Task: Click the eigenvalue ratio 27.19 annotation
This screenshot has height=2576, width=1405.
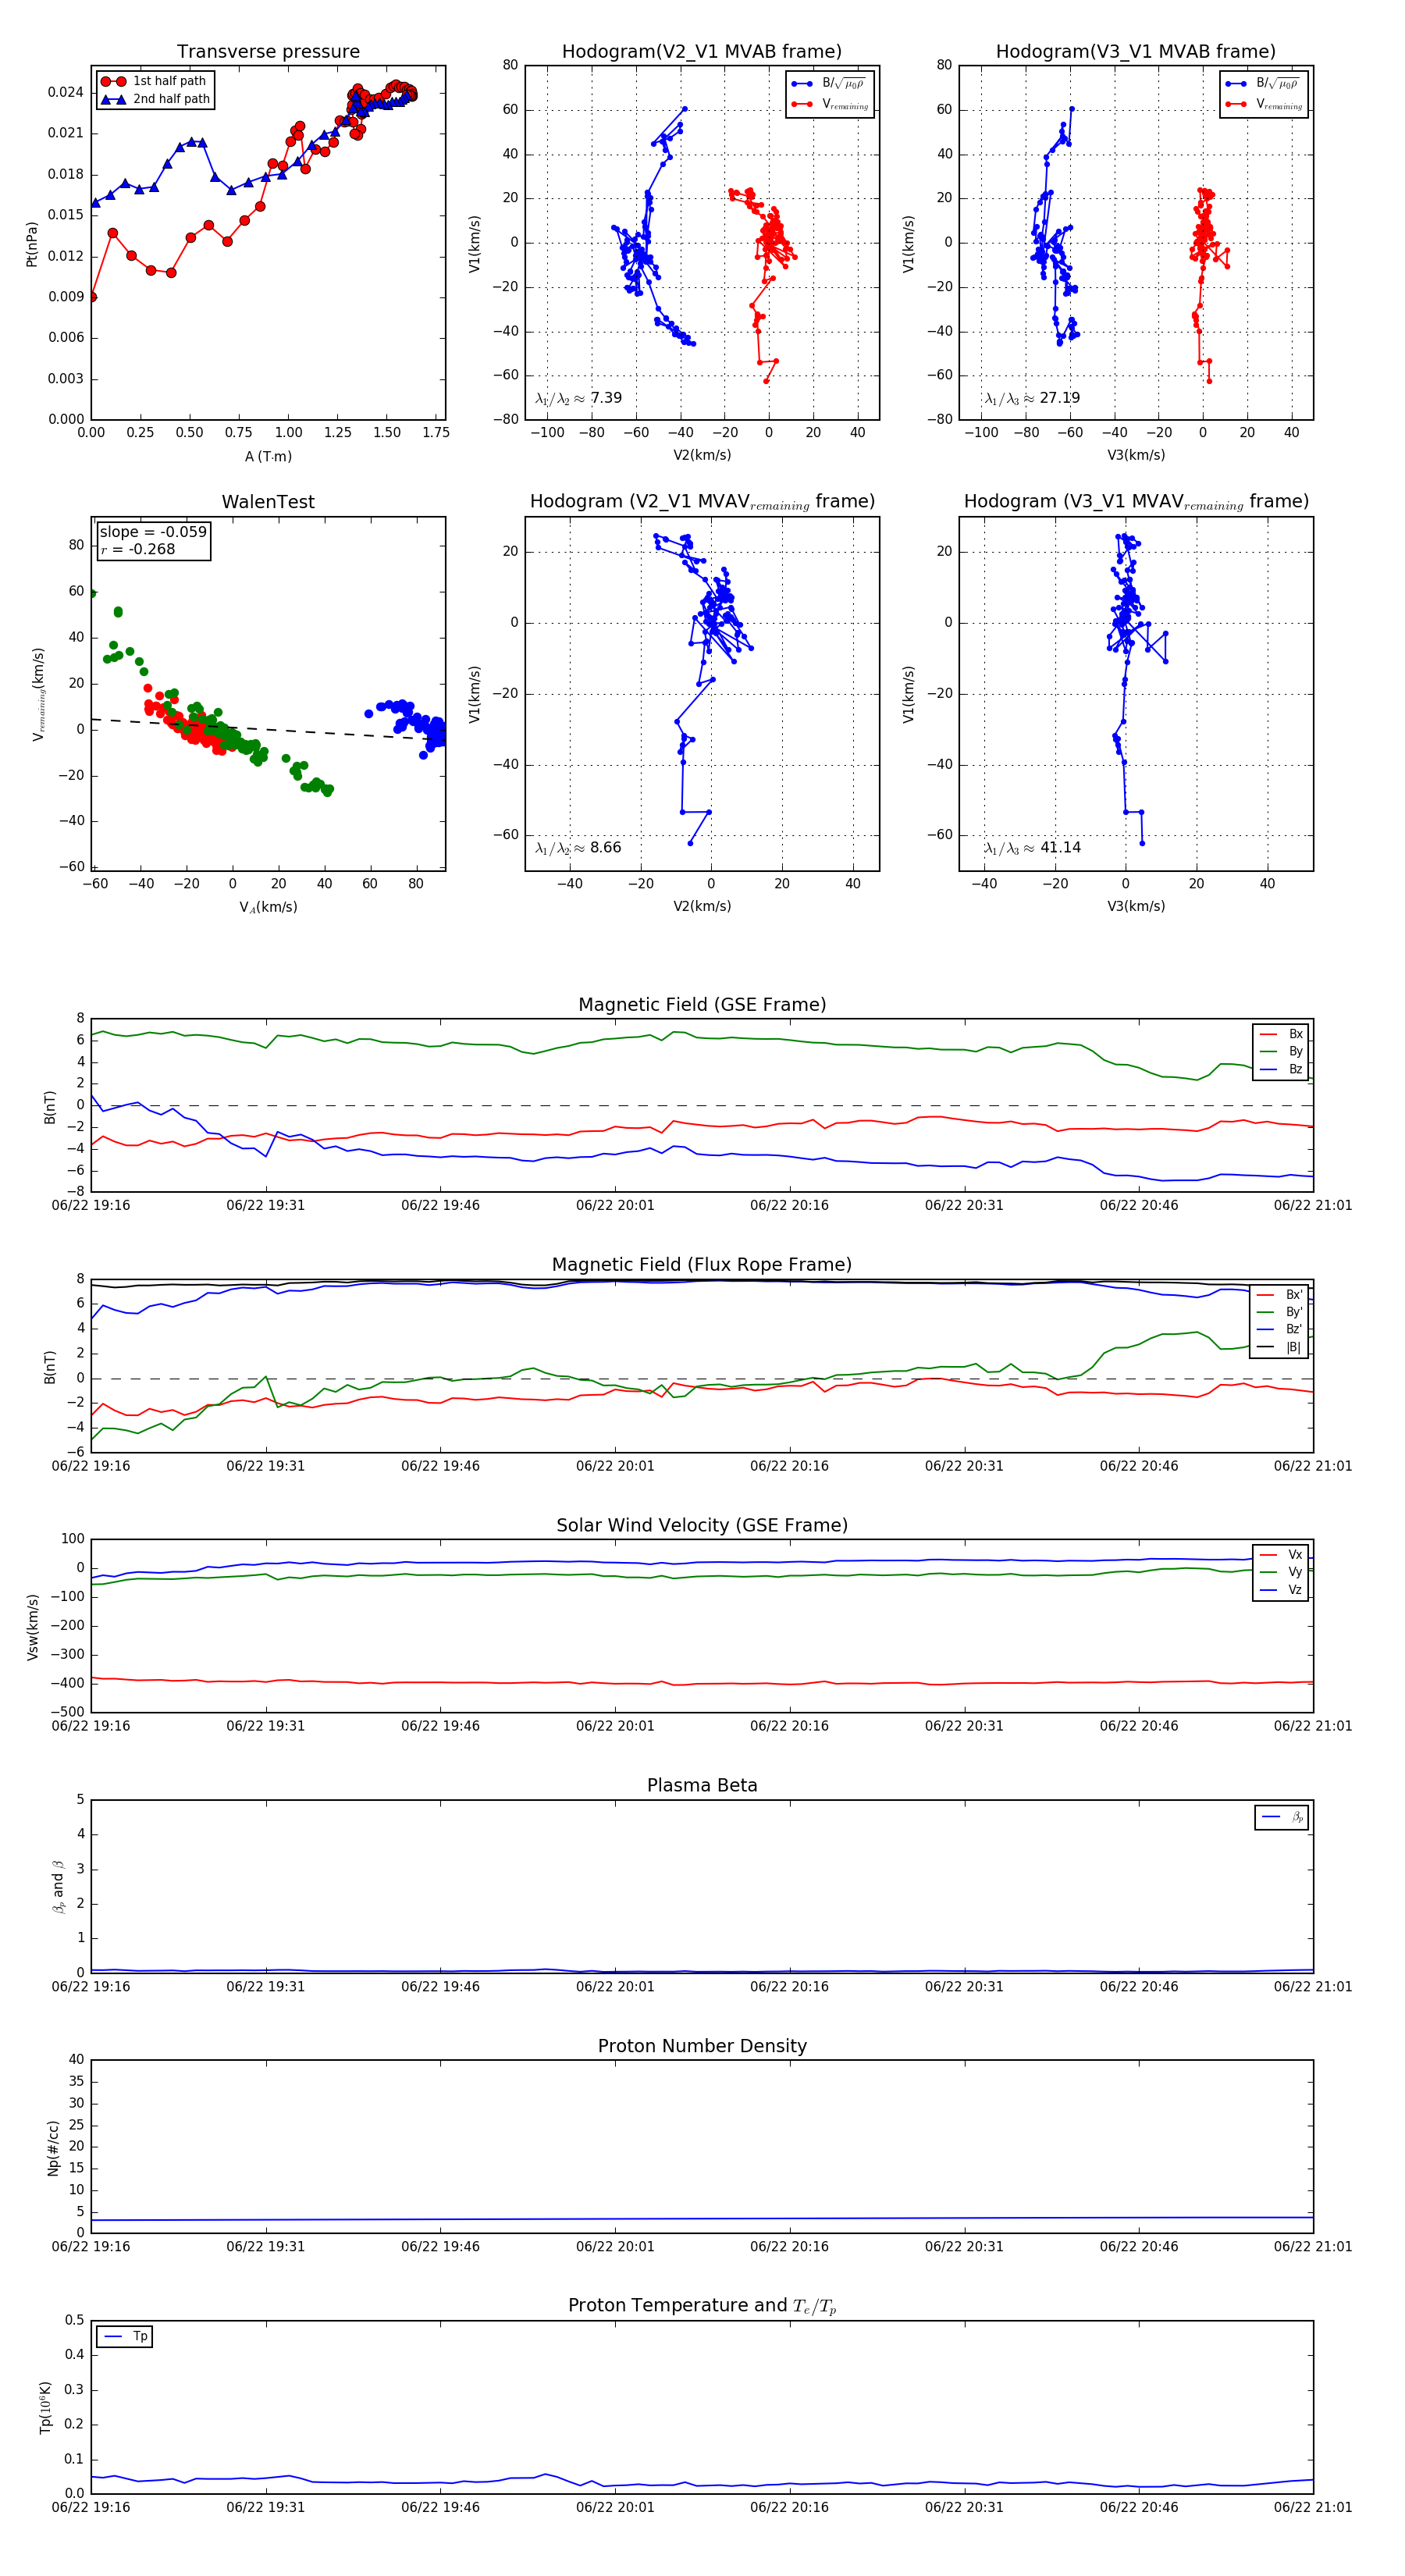Action: (x=1032, y=398)
